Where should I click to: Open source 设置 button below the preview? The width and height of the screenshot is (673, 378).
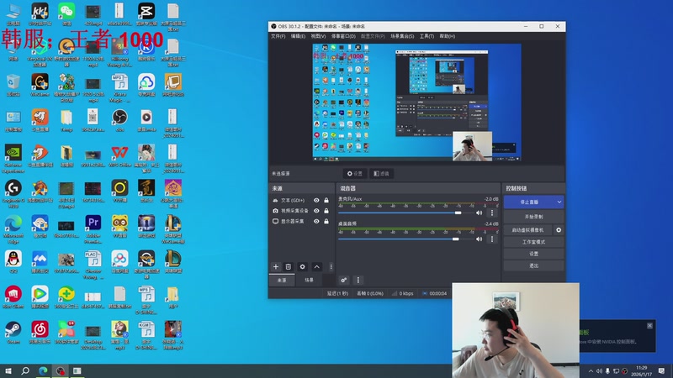point(354,174)
